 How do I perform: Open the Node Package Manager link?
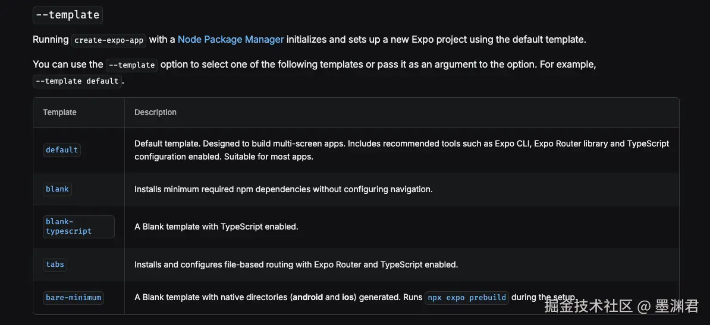click(x=231, y=40)
